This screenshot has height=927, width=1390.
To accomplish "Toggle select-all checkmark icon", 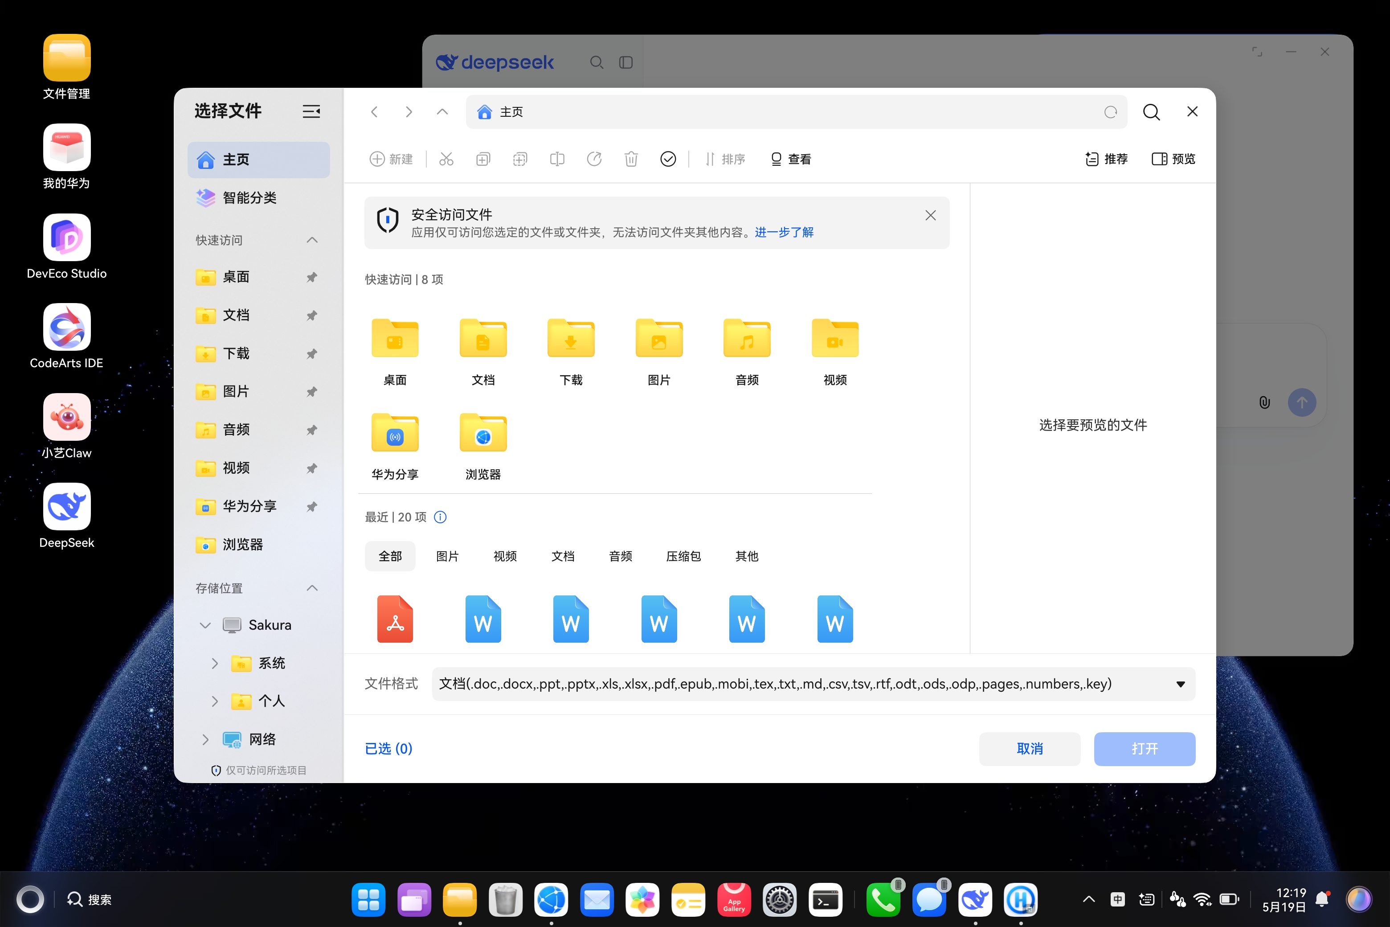I will tap(668, 159).
